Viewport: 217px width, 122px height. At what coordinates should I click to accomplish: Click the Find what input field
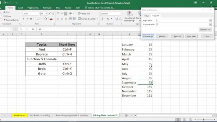(182, 20)
